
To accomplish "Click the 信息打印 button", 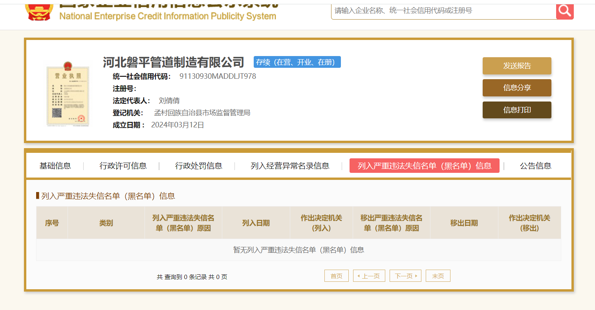I will click(x=517, y=110).
